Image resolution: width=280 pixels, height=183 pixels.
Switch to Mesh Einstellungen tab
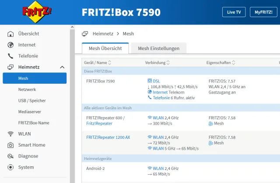(x=158, y=48)
